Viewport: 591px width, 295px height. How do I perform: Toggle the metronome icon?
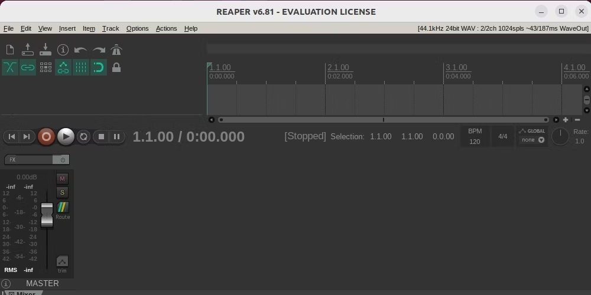116,50
